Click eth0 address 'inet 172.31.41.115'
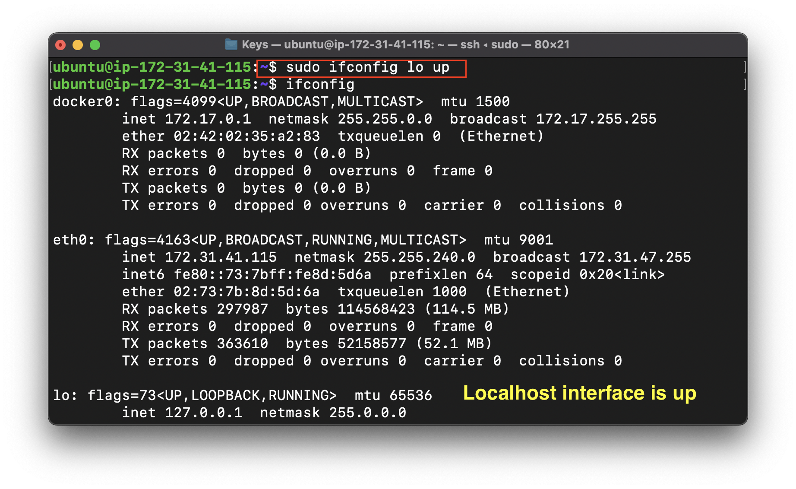This screenshot has width=796, height=489. (x=199, y=257)
